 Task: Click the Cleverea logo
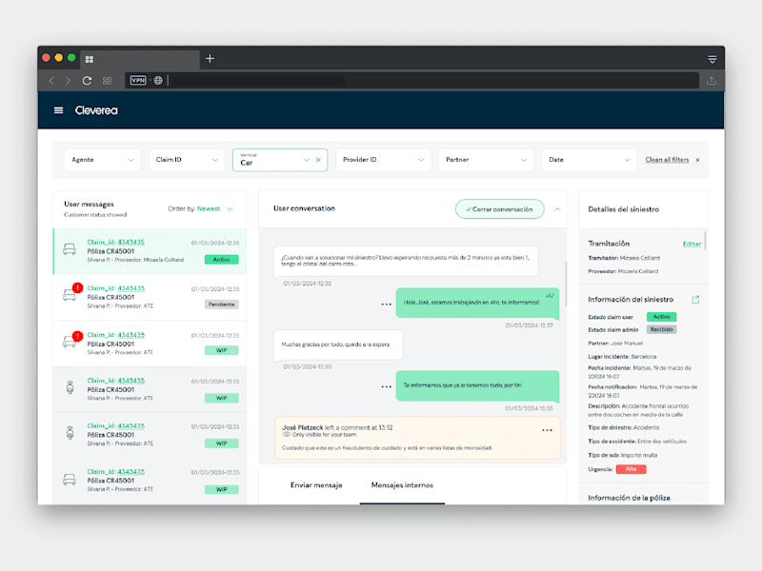coord(96,110)
